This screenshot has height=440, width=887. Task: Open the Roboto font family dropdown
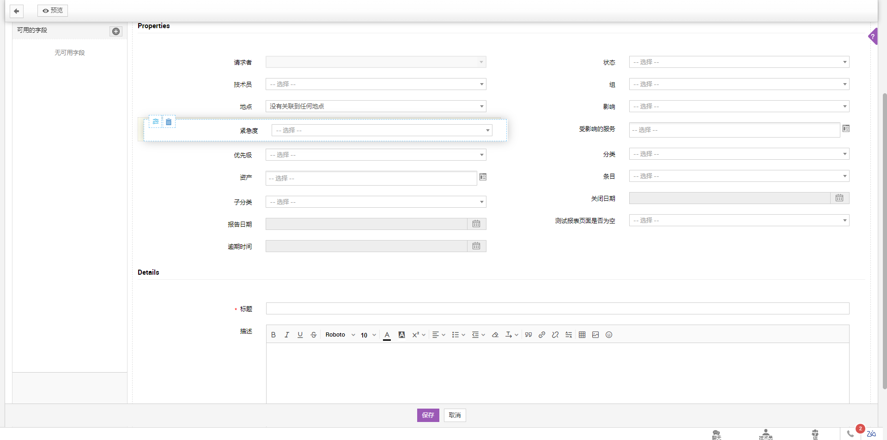[340, 335]
